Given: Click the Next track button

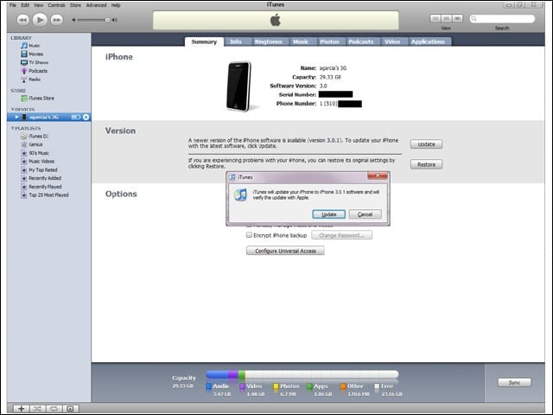Looking at the screenshot, I should tap(57, 20).
